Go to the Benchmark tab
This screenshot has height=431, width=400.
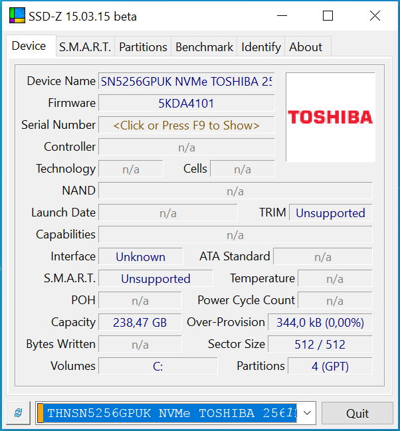[204, 46]
